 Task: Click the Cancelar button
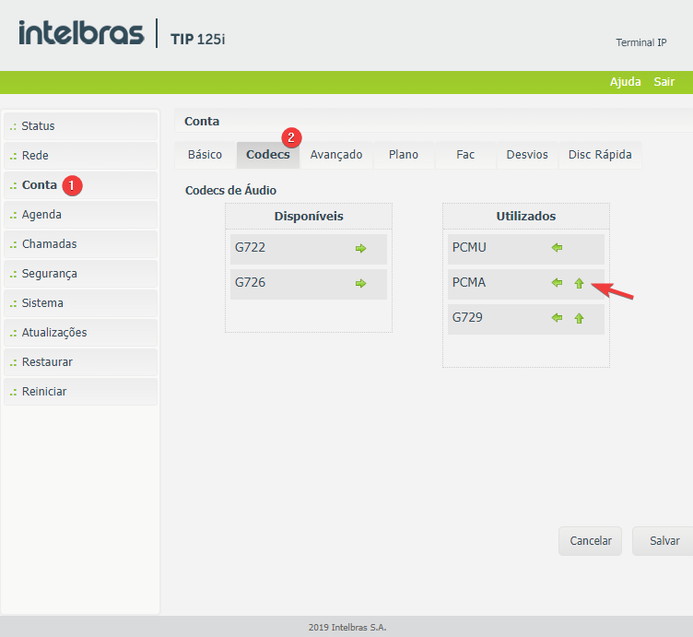[x=591, y=541]
